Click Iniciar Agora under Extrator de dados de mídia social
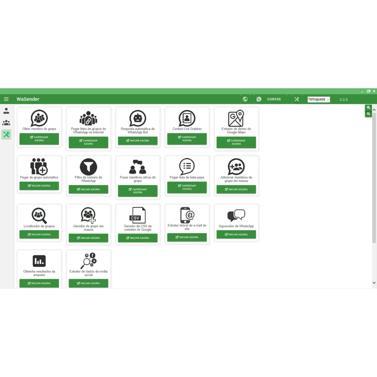377x377 pixels. (x=89, y=283)
